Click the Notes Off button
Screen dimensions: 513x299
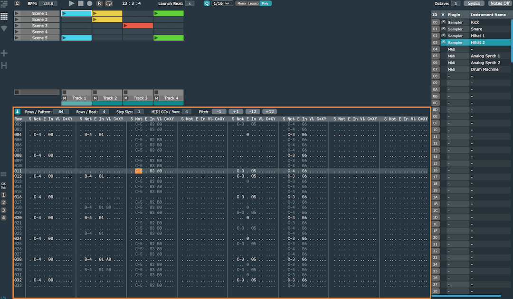click(x=499, y=3)
